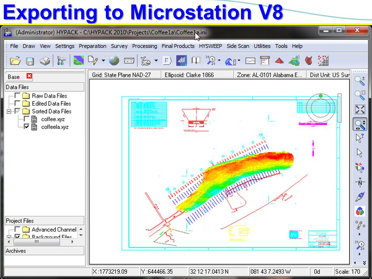Image resolution: width=372 pixels, height=279 pixels.
Task: Toggle the Raw Data Files checkbox
Action: click(x=17, y=96)
